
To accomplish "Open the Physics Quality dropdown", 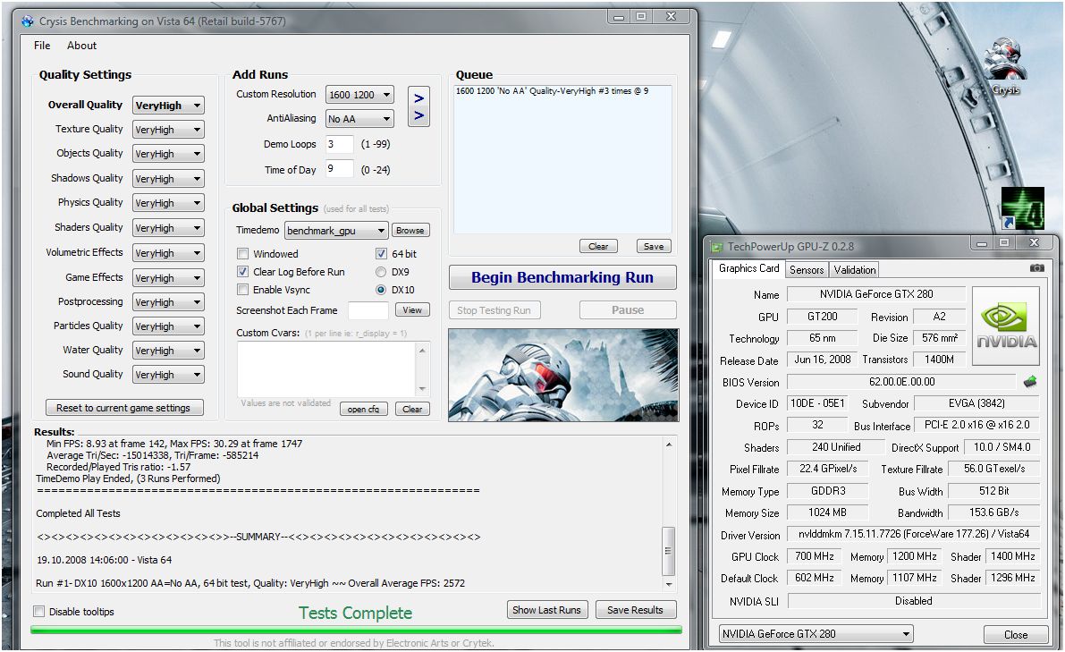I will coord(168,203).
